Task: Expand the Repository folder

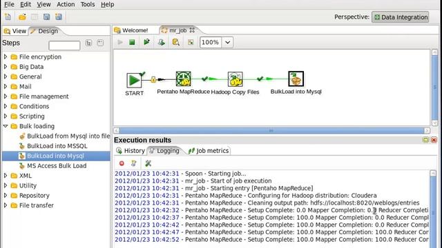Action: [x=6, y=195]
